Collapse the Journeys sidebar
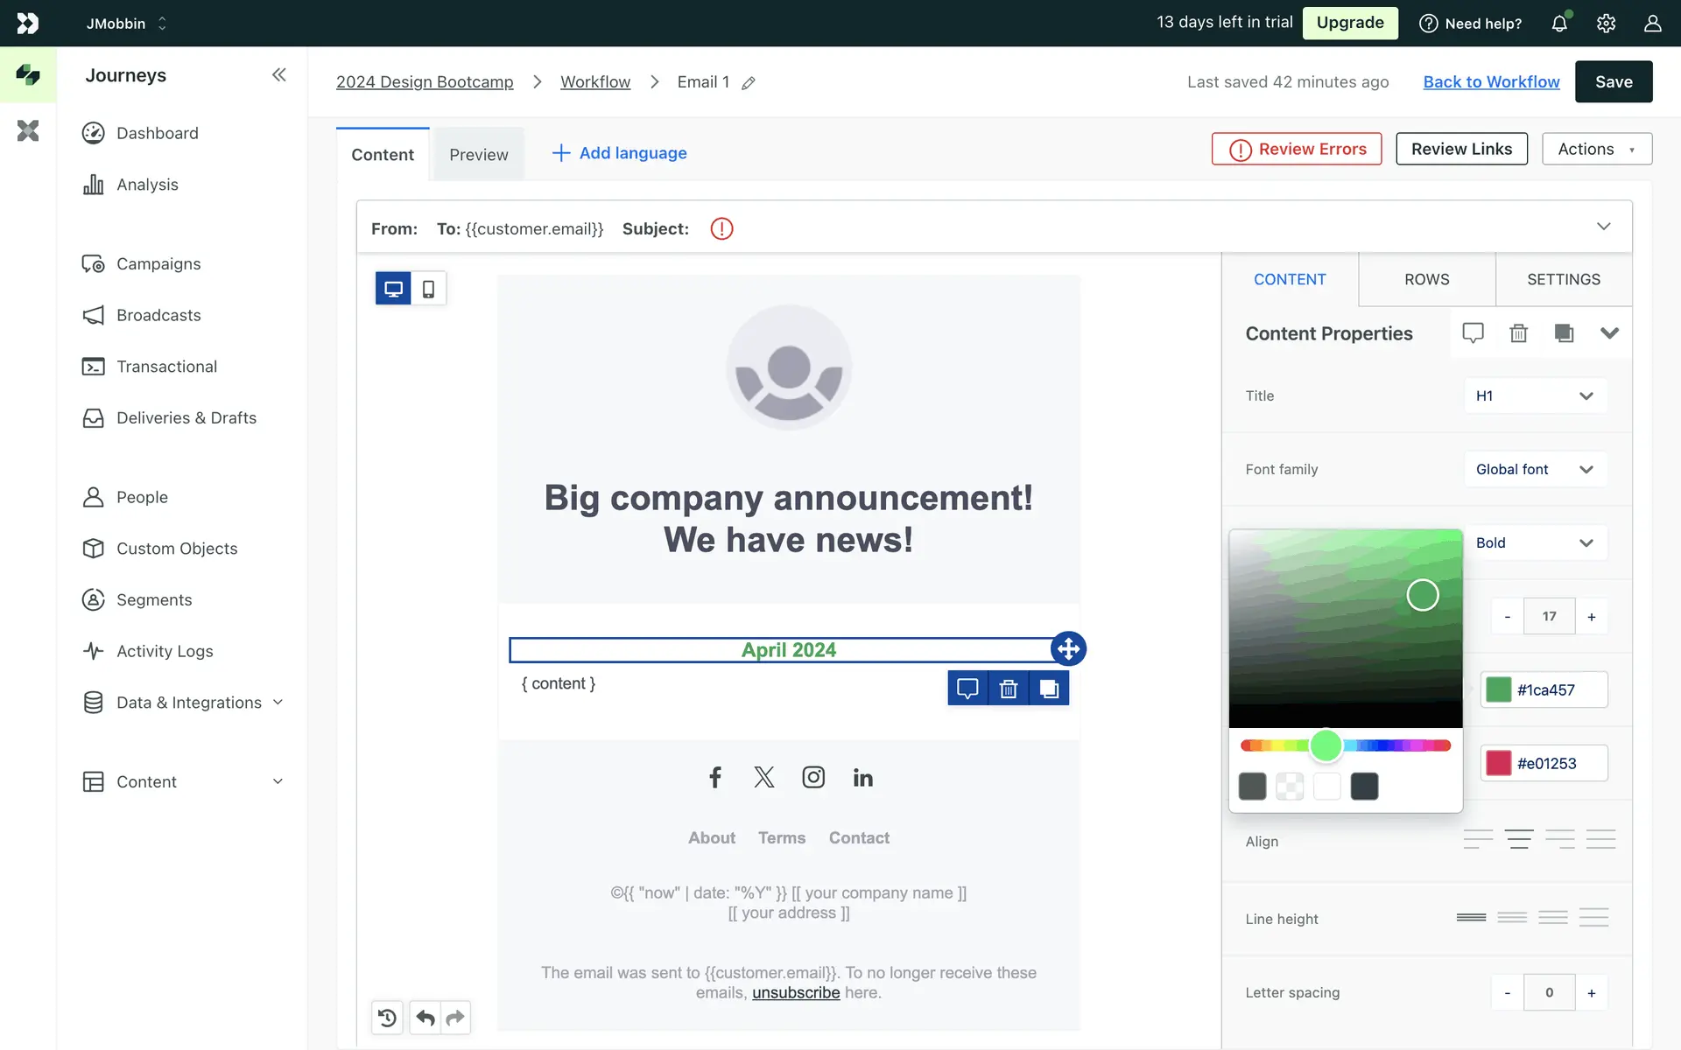 [278, 75]
